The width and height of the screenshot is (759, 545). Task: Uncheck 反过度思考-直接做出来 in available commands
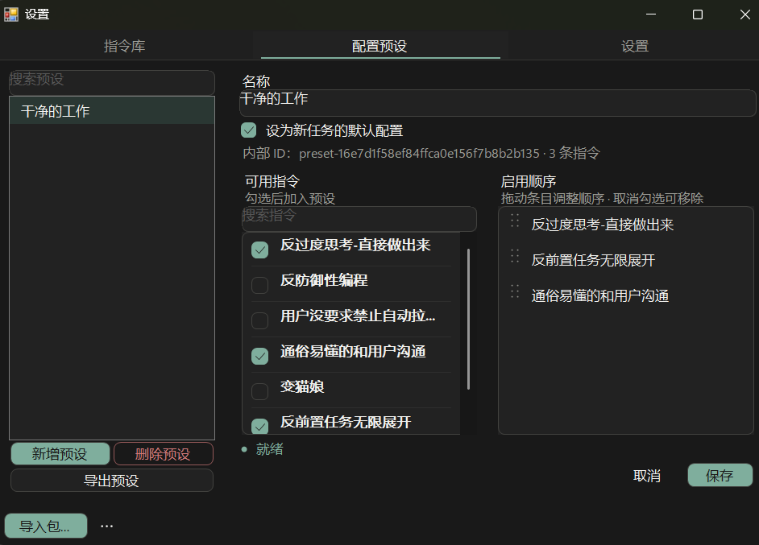260,250
